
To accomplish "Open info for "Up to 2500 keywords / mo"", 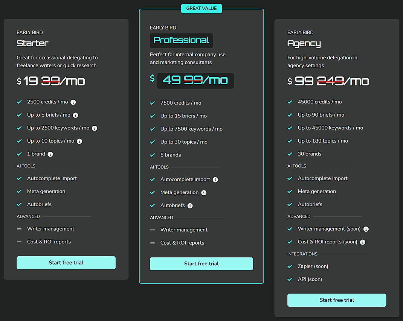I will click(x=95, y=128).
